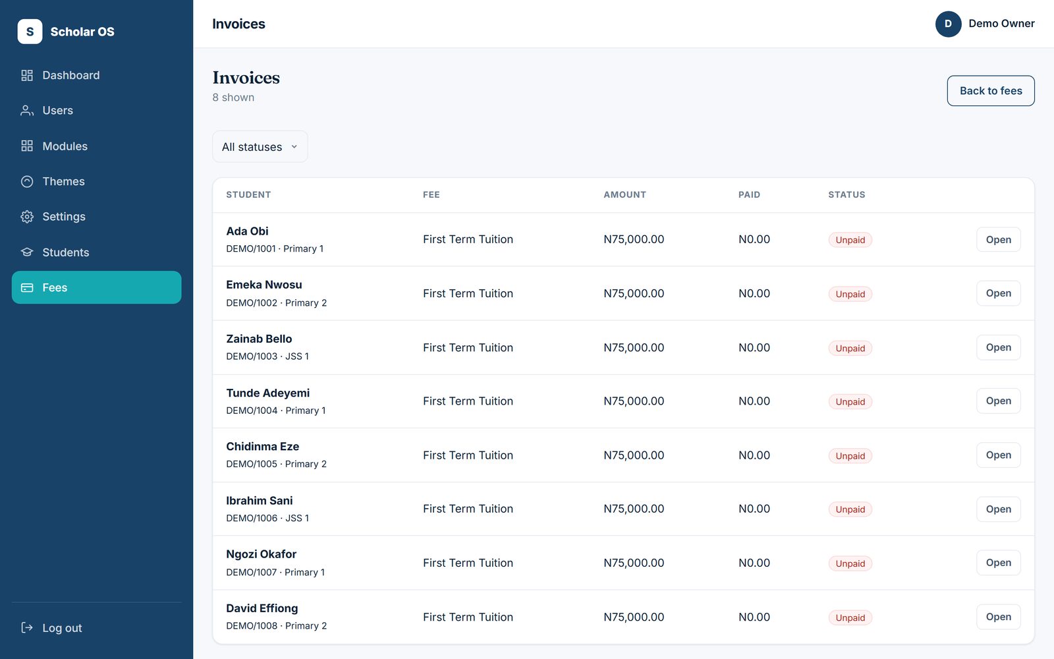Viewport: 1054px width, 659px height.
Task: Click N0.00 paid in Chidinma Eze row
Action: (x=754, y=455)
